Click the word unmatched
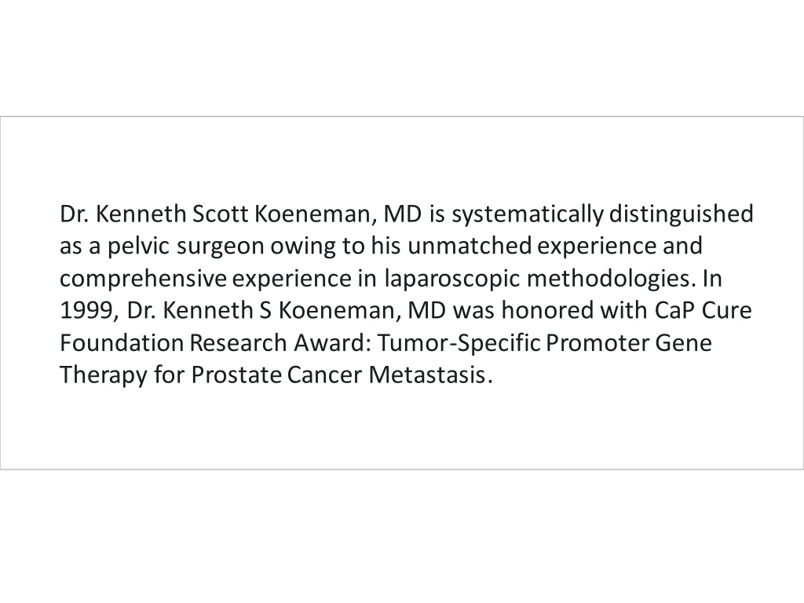 (470, 246)
